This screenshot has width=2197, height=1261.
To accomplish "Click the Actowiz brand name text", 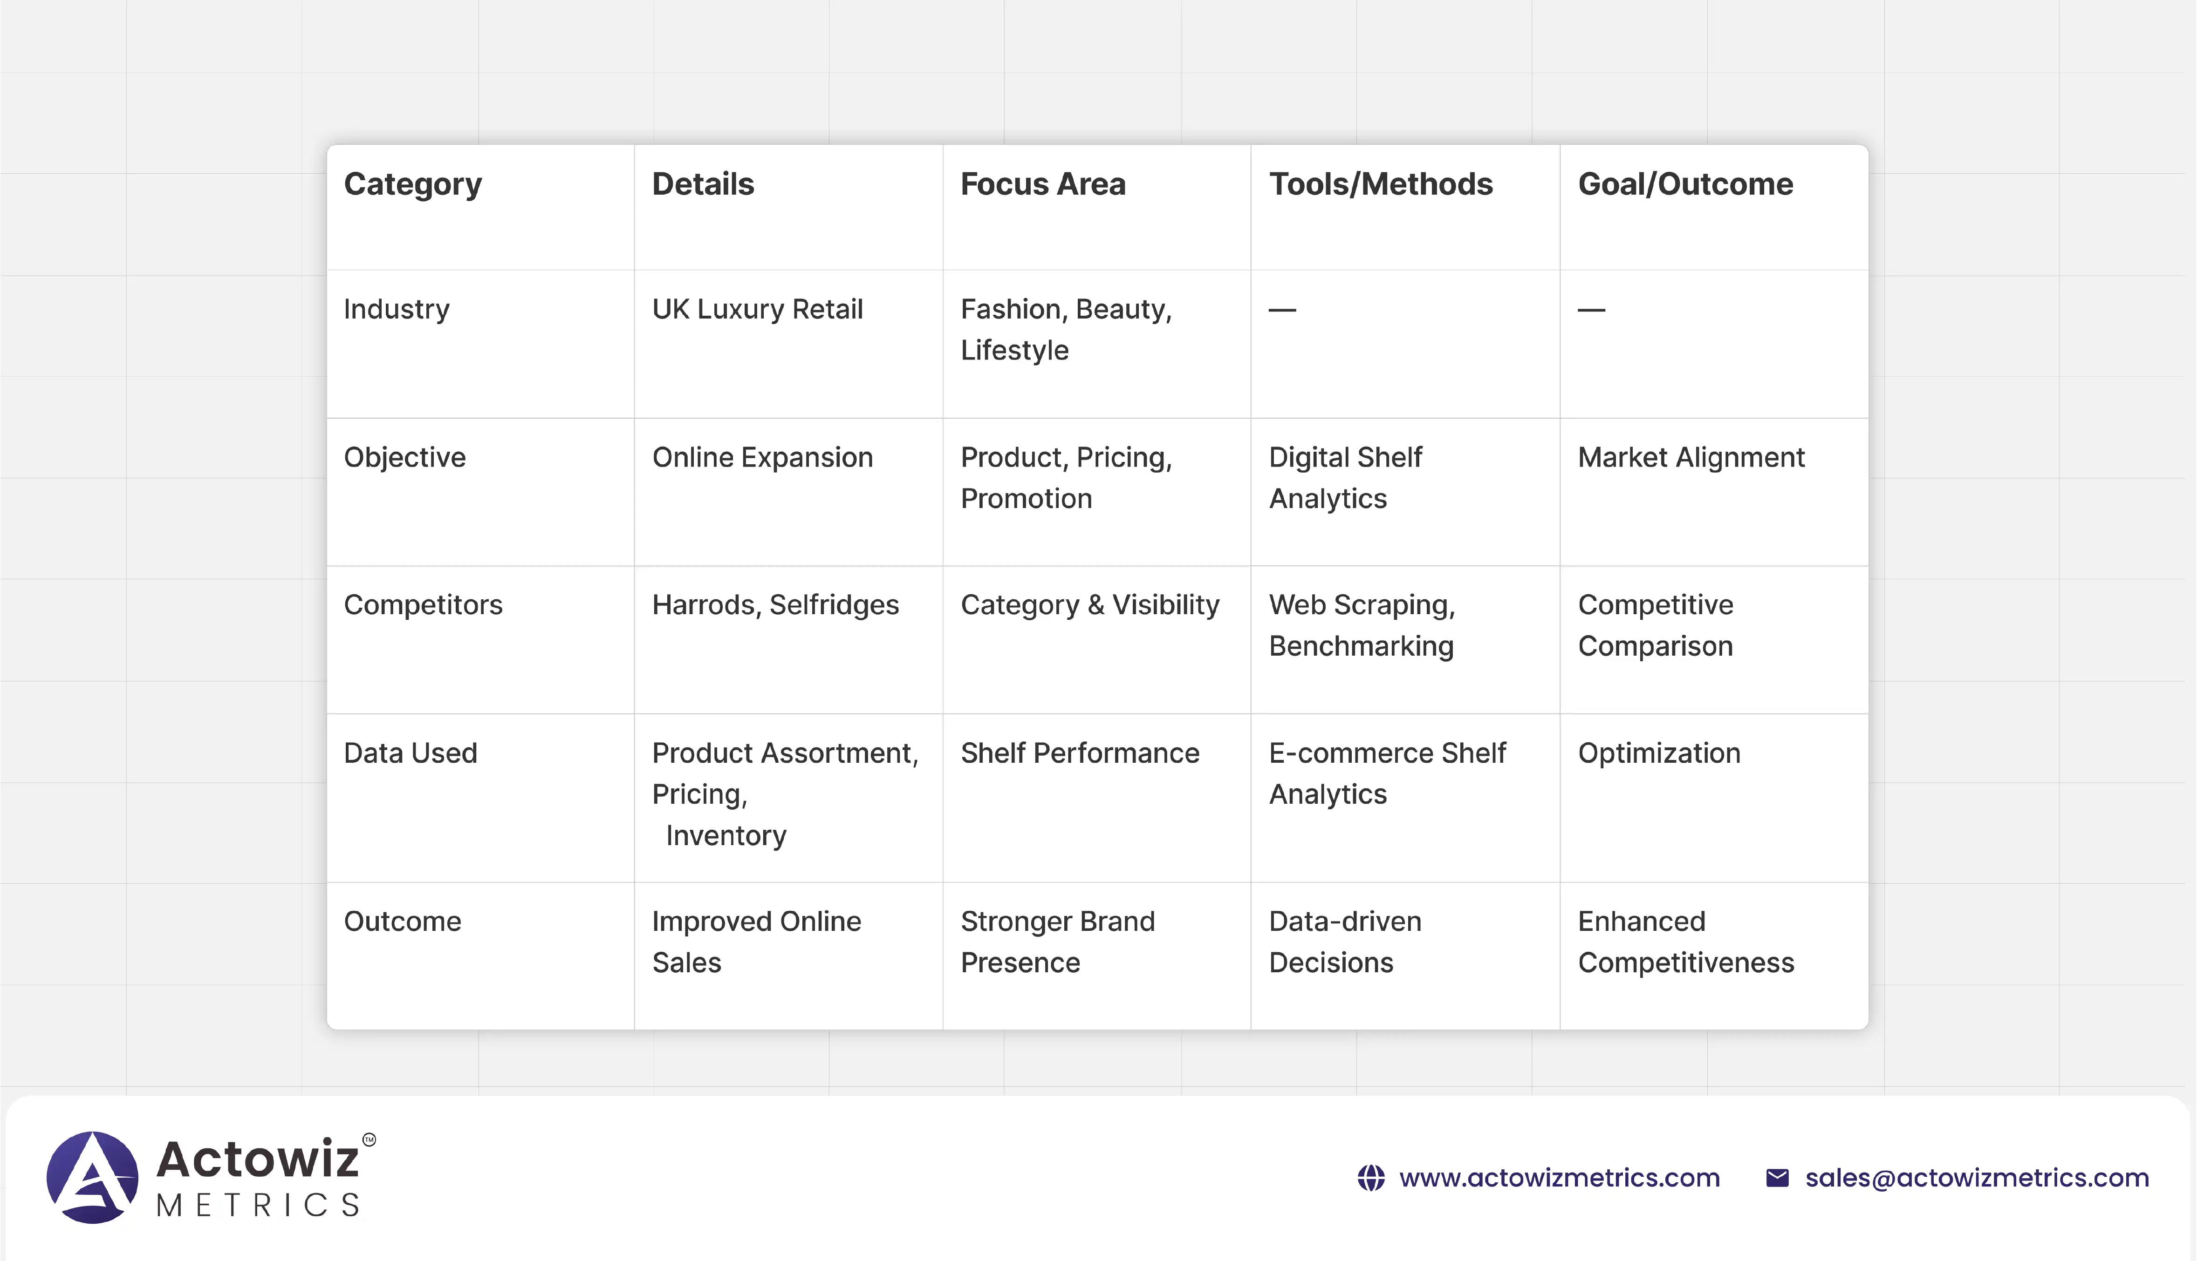I will pos(257,1159).
